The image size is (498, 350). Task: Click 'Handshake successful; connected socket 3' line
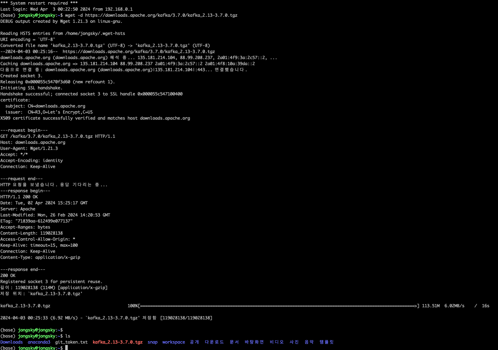(x=91, y=94)
